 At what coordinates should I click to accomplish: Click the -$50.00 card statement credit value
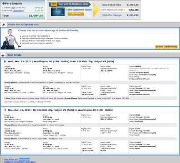pyautogui.click(x=133, y=10)
